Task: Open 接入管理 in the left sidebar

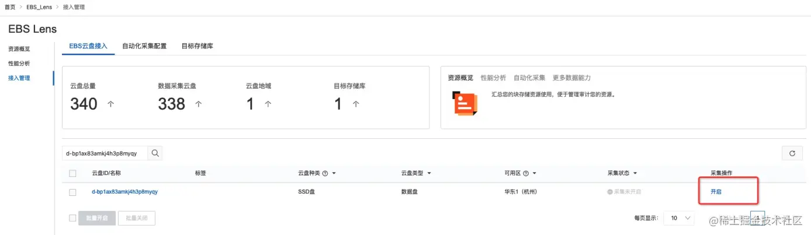Action: pos(19,78)
